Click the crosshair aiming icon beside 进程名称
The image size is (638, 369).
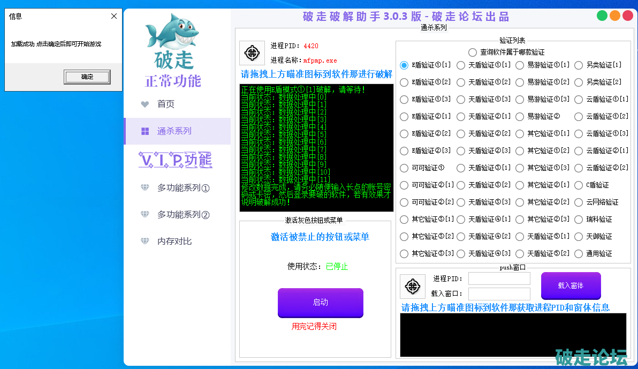[252, 53]
